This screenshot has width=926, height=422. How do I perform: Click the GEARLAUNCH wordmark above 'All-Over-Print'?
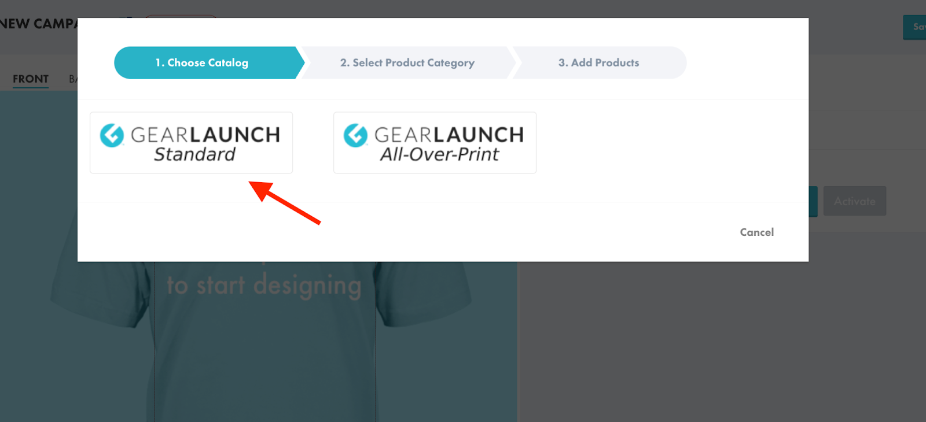(x=449, y=135)
